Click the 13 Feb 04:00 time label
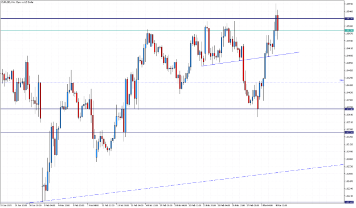Image resolution: width=356 pixels, height=208 pixels. [137, 205]
